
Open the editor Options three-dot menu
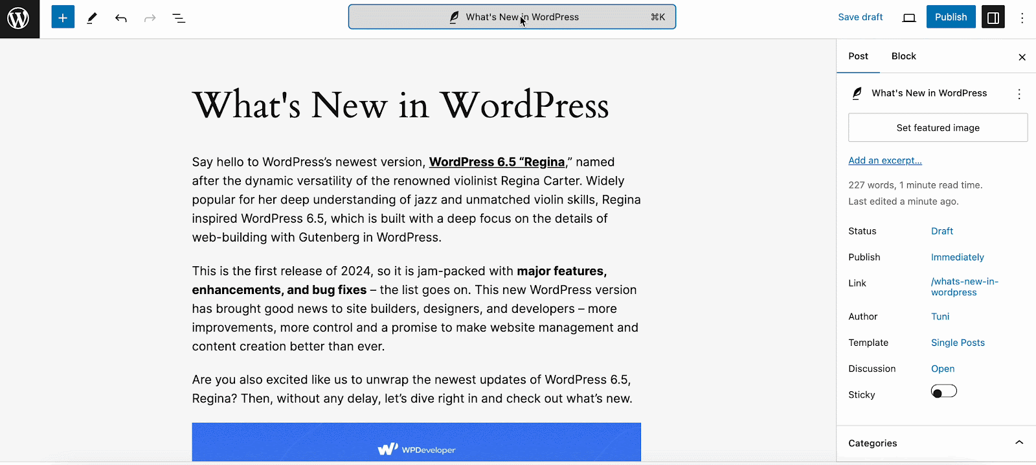(1022, 17)
